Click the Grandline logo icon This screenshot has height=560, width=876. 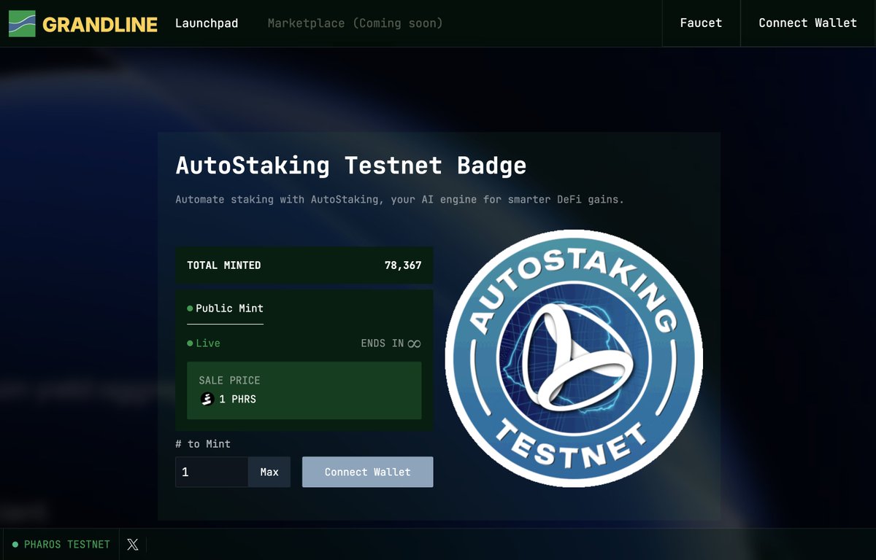pos(22,23)
